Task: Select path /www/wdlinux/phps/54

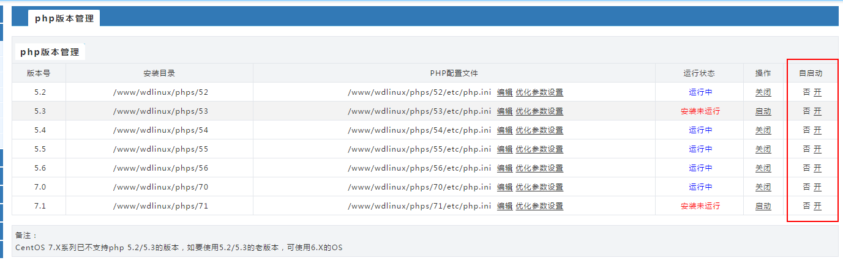Action: click(160, 130)
